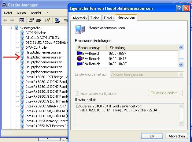Click the forward arrow in Geräte-Manager toolbar
The height and width of the screenshot is (142, 192).
pos(12,20)
